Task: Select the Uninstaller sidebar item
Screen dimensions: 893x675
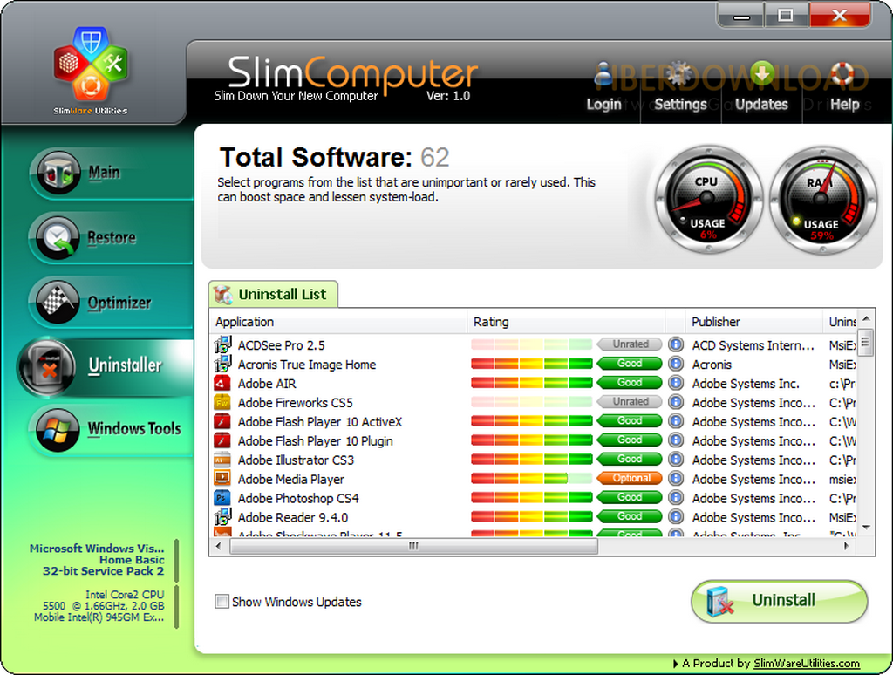Action: 106,366
